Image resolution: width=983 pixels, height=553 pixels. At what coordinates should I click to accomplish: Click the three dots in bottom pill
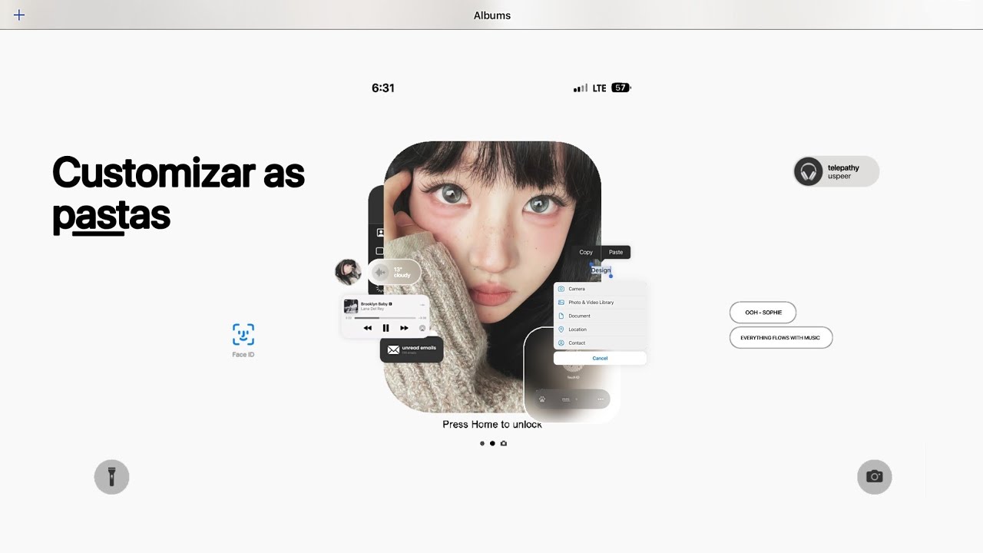click(x=601, y=399)
